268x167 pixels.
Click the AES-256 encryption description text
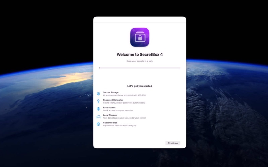tap(124, 95)
